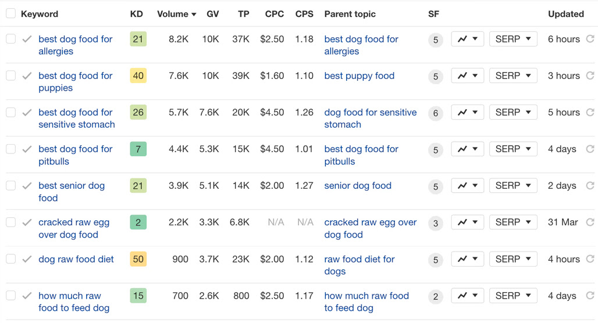Open SERP dropdown for cracked raw egg over dog food
This screenshot has width=598, height=323.
513,222
